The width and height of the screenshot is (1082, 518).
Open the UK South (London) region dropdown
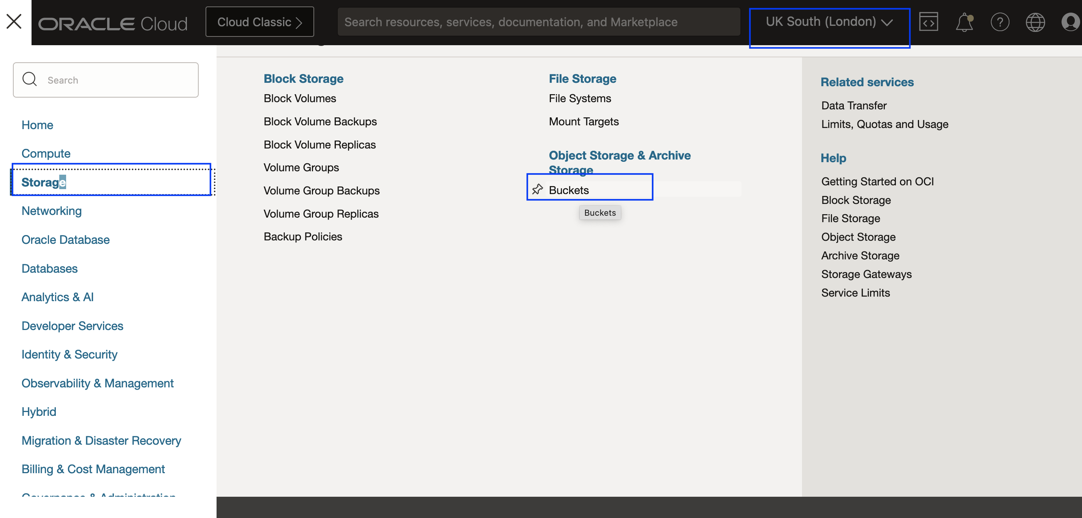(829, 22)
